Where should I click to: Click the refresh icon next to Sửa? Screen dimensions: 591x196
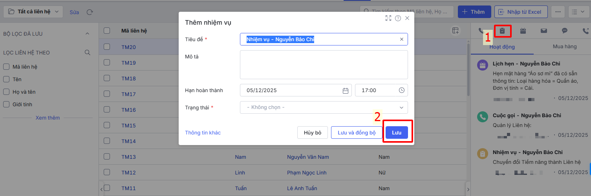90,12
